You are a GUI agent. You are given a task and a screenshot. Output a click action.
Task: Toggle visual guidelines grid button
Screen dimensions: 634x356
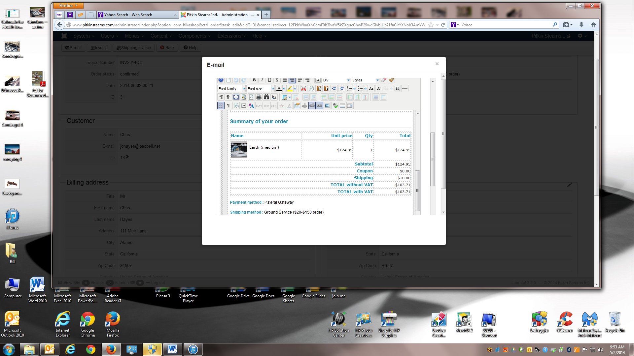pyautogui.click(x=221, y=105)
